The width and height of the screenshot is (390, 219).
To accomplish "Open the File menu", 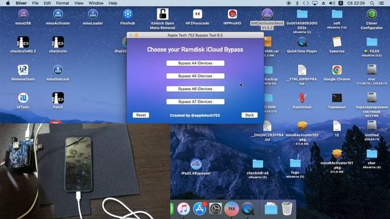I will click(x=35, y=3).
